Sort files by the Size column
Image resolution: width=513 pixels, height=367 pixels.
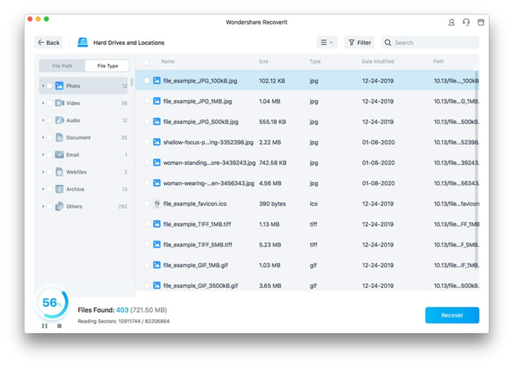tap(264, 61)
